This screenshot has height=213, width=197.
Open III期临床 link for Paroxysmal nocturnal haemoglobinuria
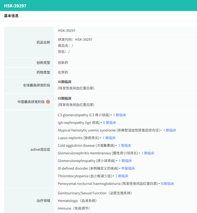[x=167, y=184]
